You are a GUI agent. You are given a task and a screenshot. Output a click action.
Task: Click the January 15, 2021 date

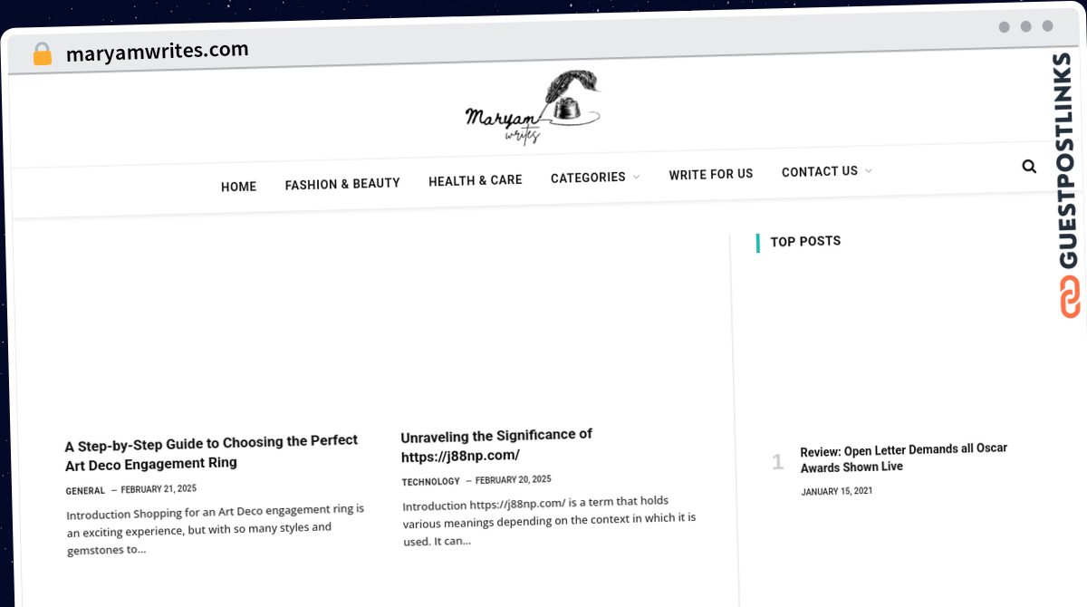click(x=837, y=492)
